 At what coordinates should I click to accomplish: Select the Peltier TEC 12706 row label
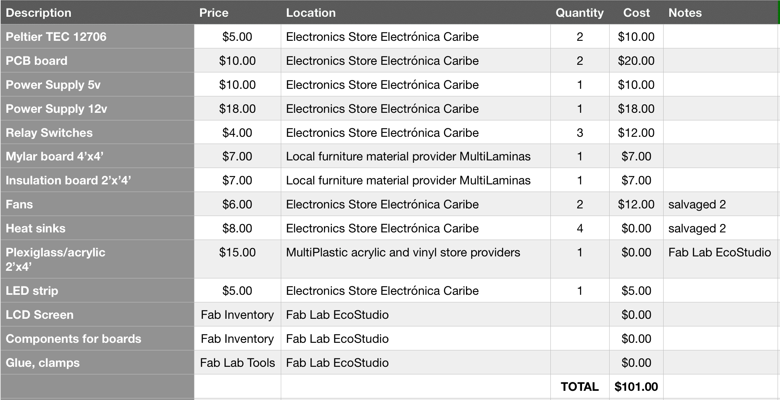[97, 36]
